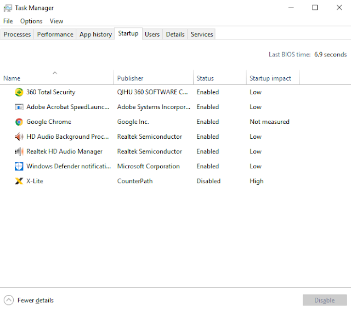Switch to the Performance tab
The width and height of the screenshot is (351, 312).
point(55,34)
